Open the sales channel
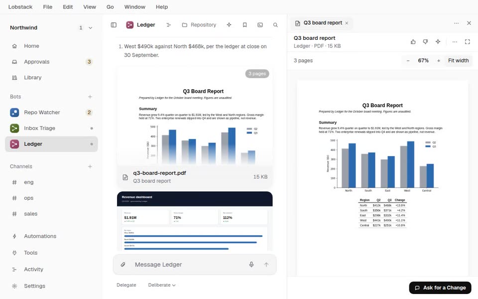The height and width of the screenshot is (299, 478). (x=51, y=214)
